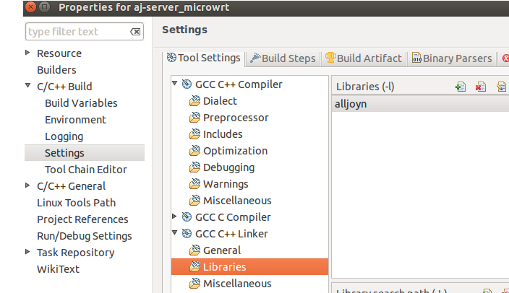
Task: Open the Binary Parsers tab
Action: [452, 58]
